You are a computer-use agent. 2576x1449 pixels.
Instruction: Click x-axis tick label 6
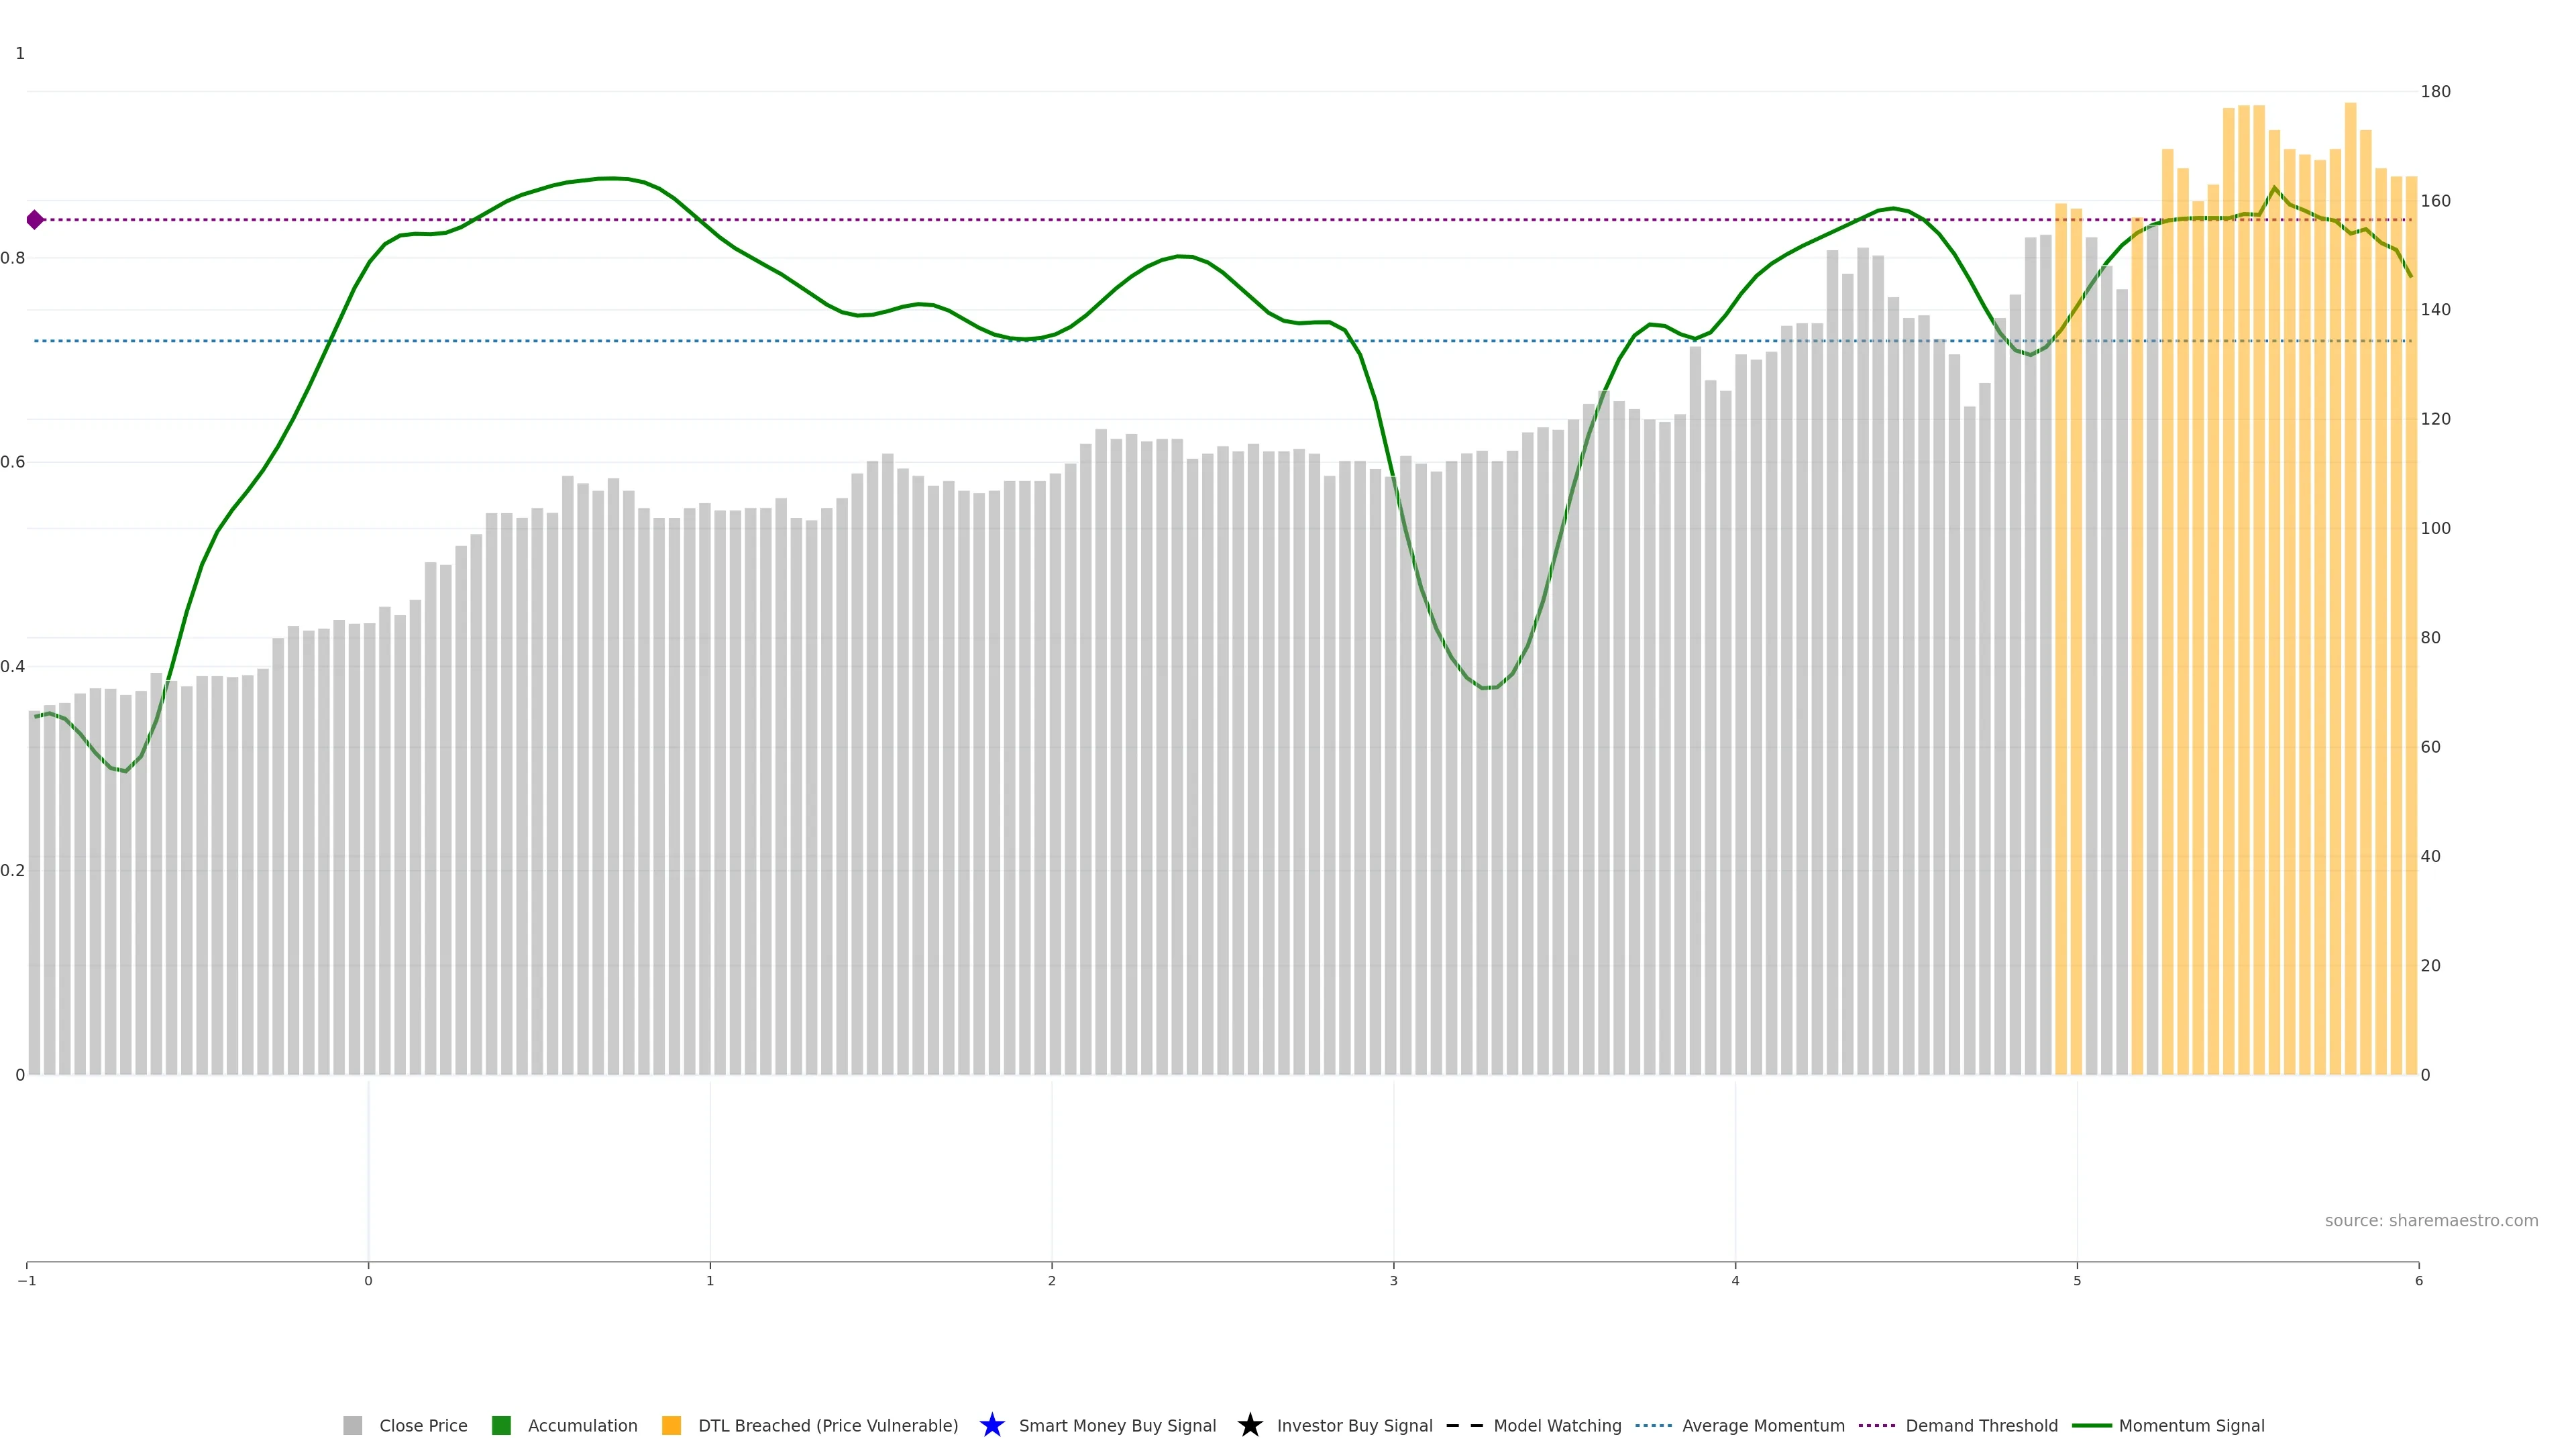click(2418, 1281)
